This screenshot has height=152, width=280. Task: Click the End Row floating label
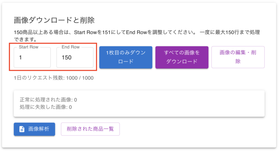71,47
